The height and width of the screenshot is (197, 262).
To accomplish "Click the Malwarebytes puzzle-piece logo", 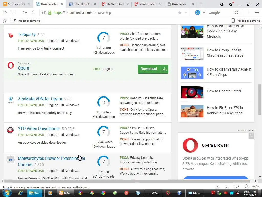I will (x=11, y=160).
